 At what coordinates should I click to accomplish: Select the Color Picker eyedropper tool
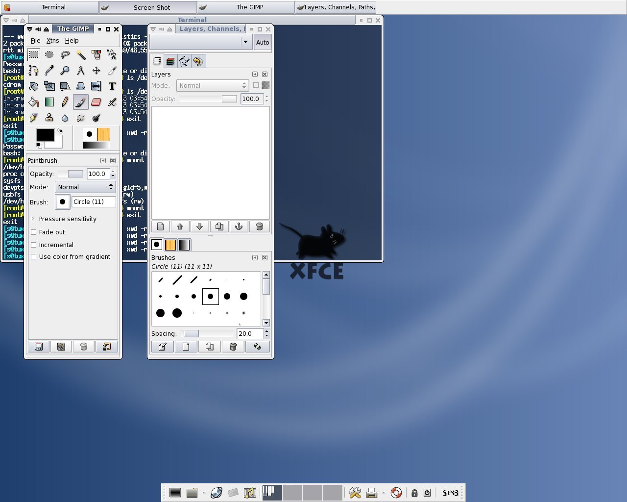coord(49,71)
